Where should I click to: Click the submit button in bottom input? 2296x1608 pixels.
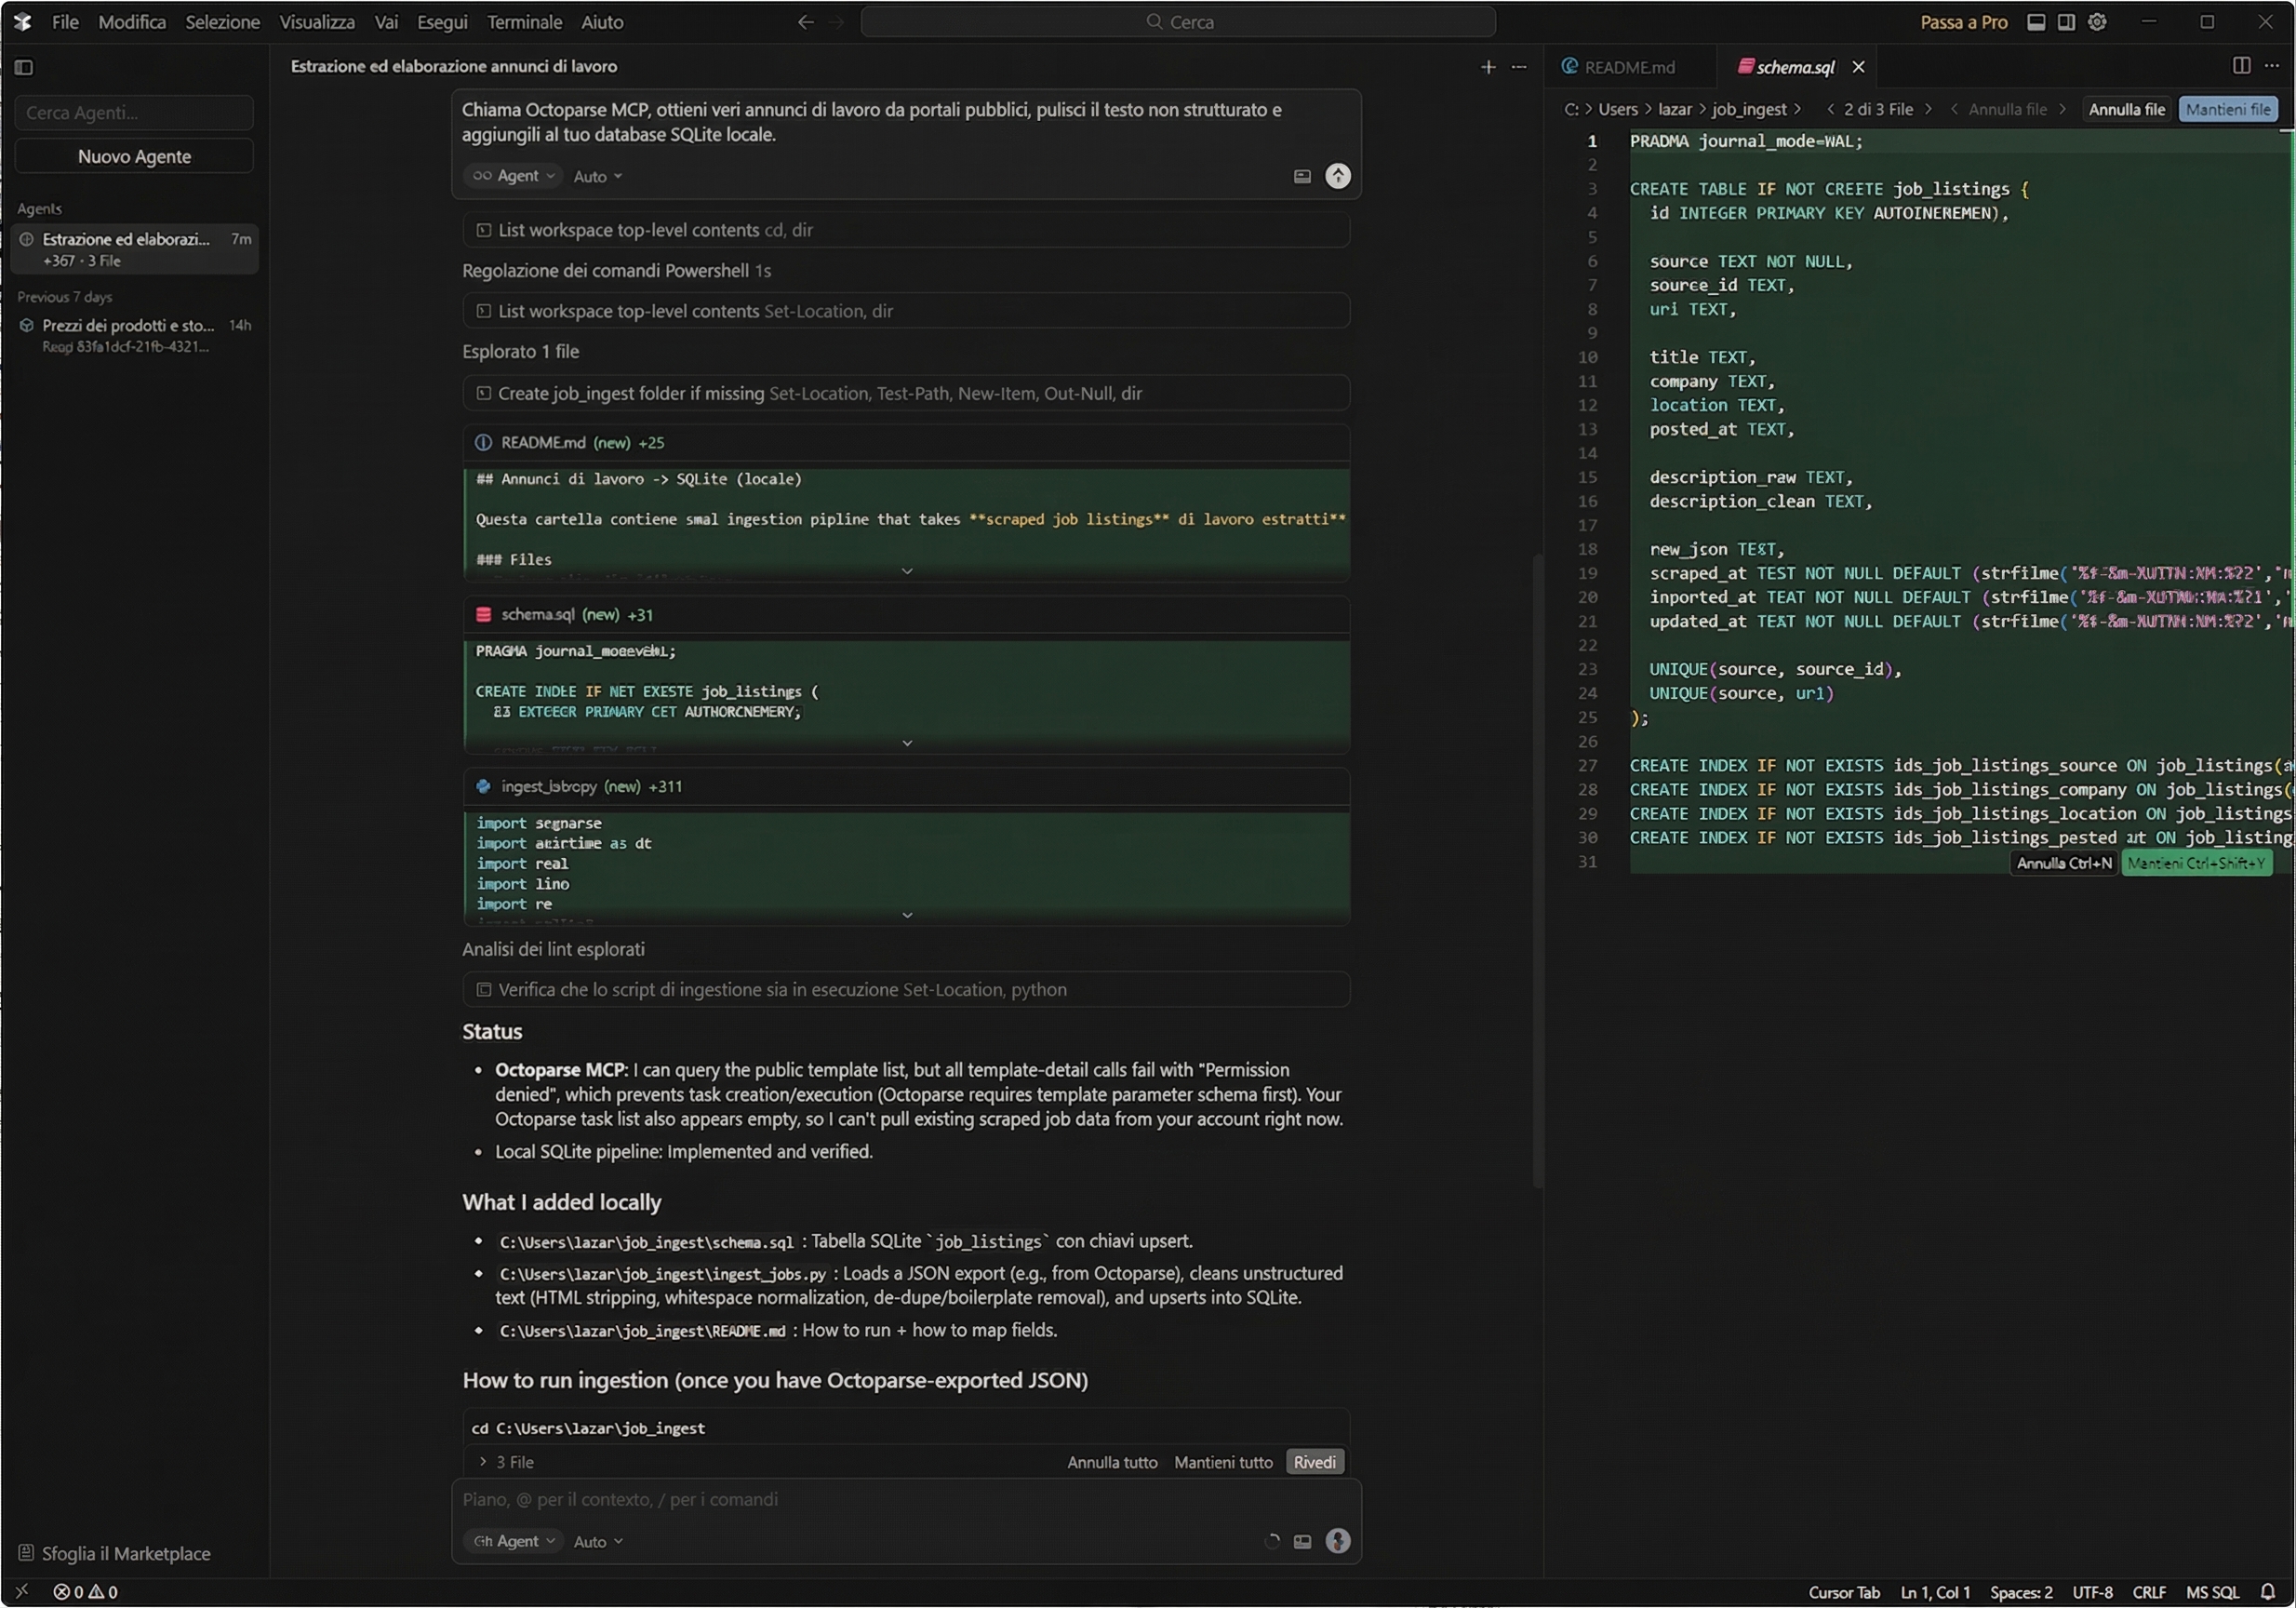[1337, 1541]
